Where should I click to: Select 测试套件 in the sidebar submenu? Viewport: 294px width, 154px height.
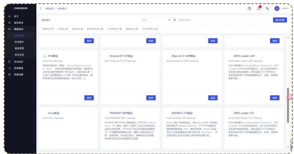[x=19, y=42]
